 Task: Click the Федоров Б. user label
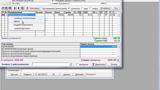[x=91, y=74]
